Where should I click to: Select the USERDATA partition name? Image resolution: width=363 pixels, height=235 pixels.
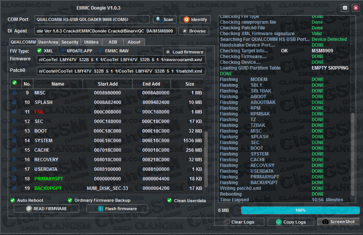pos(46,169)
